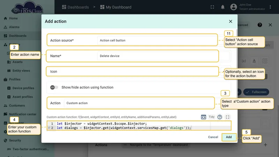Open Dashboards sidebar item
Viewport: 279px width, 157px height.
18,36
